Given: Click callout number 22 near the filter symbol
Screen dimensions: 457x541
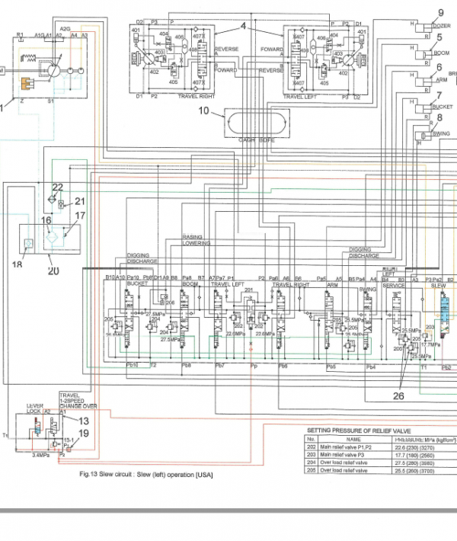Looking at the screenshot, I should click(x=58, y=187).
